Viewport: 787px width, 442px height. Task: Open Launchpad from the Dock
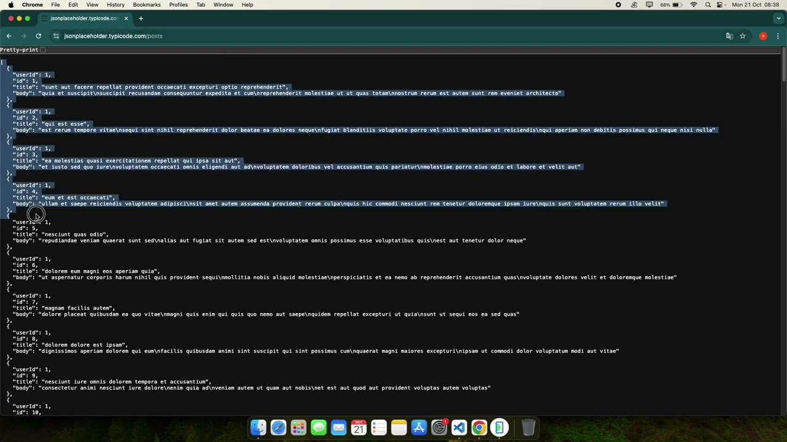coord(298,427)
